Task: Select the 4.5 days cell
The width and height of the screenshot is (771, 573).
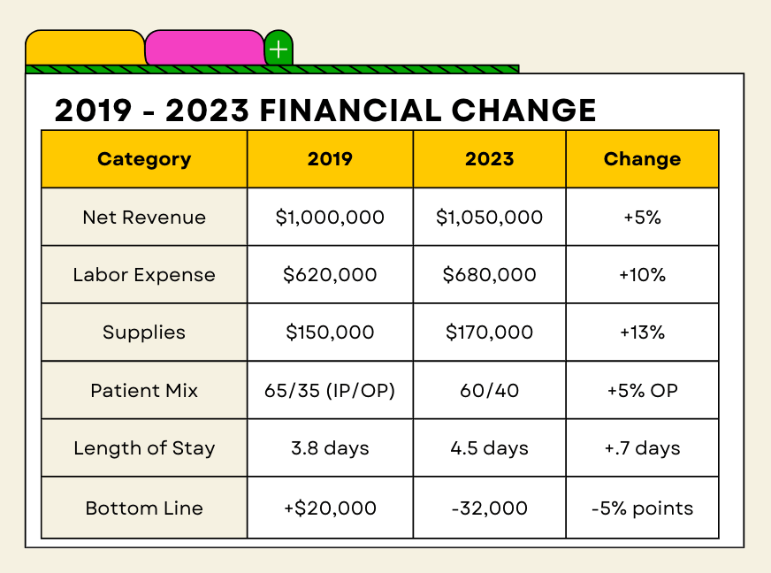Action: 490,447
